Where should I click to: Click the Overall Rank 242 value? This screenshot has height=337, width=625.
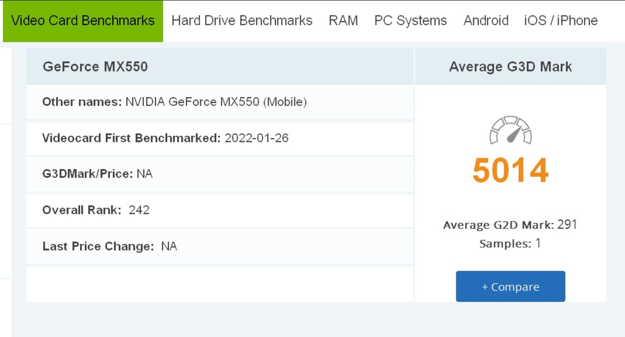tap(139, 210)
